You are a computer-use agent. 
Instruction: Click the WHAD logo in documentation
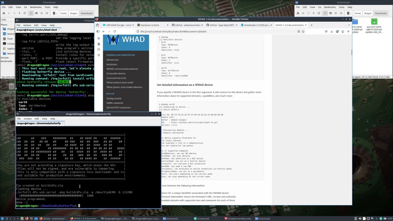126,39
